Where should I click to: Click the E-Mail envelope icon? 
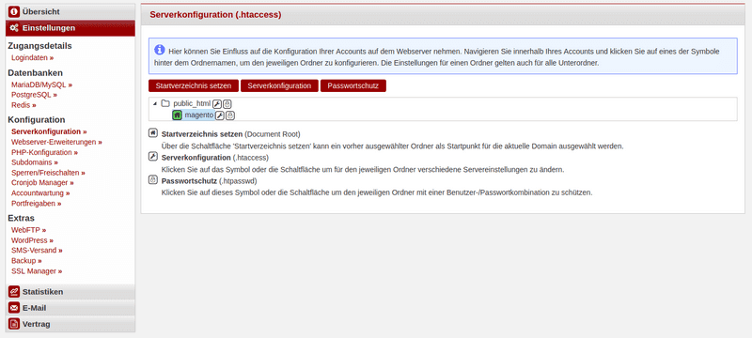tap(14, 308)
